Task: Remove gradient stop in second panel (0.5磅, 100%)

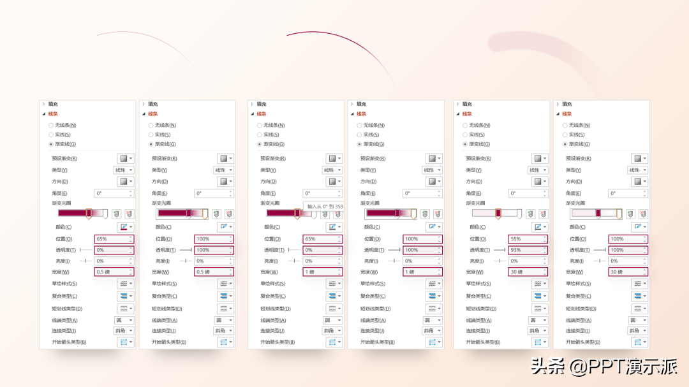Action: point(230,214)
